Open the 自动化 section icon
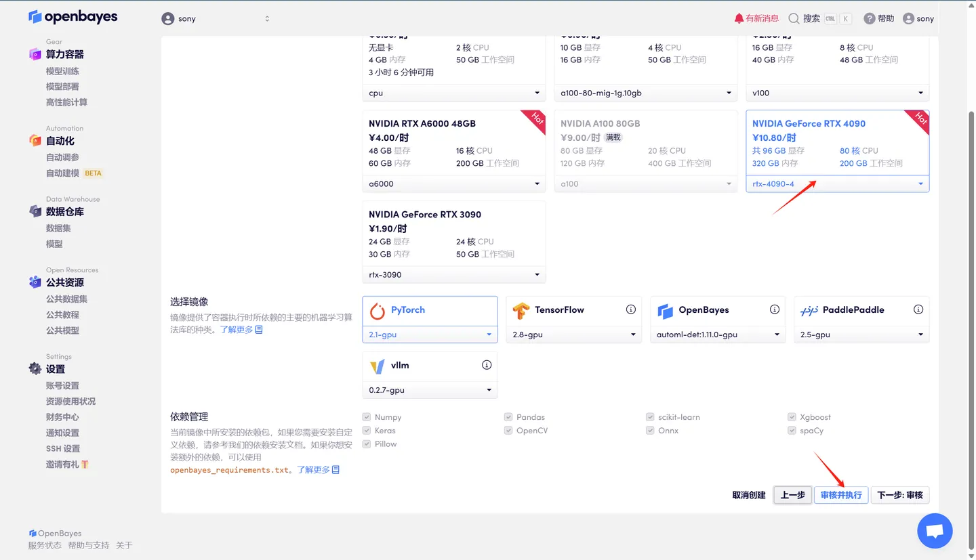The width and height of the screenshot is (976, 560). tap(35, 140)
